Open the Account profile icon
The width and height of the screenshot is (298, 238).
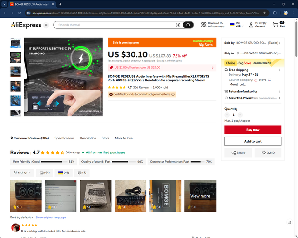pyautogui.click(x=251, y=25)
